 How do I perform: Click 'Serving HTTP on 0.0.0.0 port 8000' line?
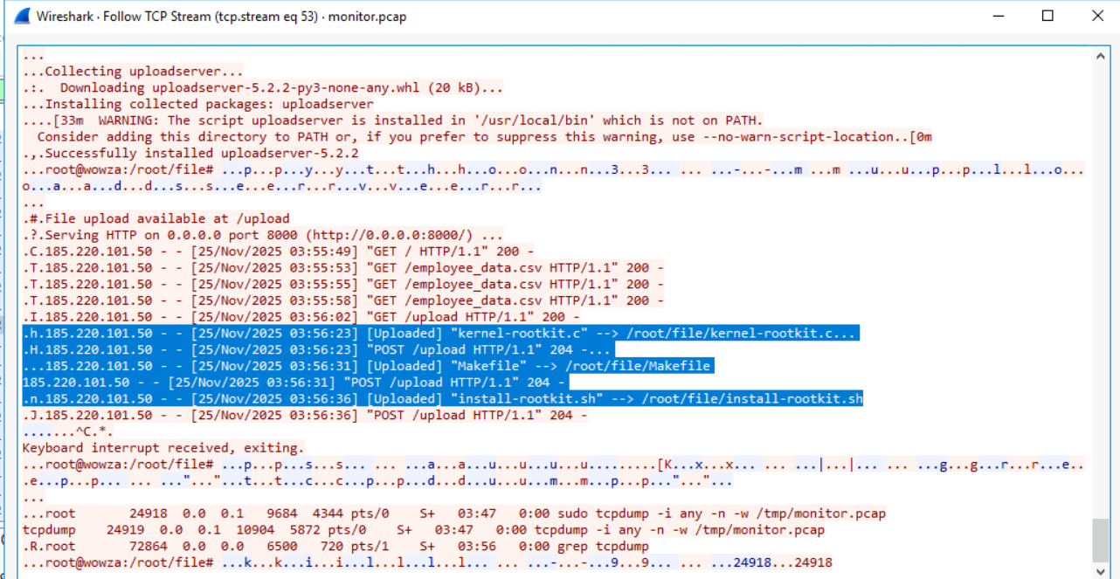(263, 235)
